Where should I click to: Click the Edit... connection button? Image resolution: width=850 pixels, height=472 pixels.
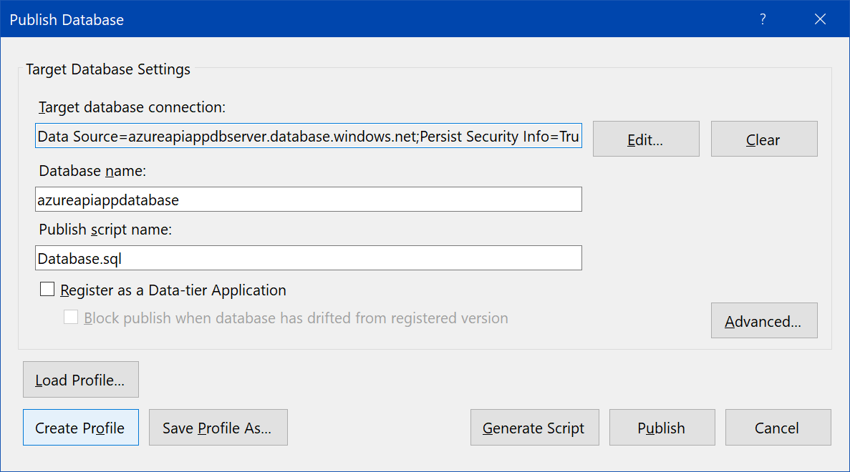[645, 139]
